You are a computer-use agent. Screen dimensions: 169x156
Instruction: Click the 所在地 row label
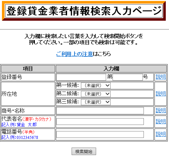[x=9, y=94]
